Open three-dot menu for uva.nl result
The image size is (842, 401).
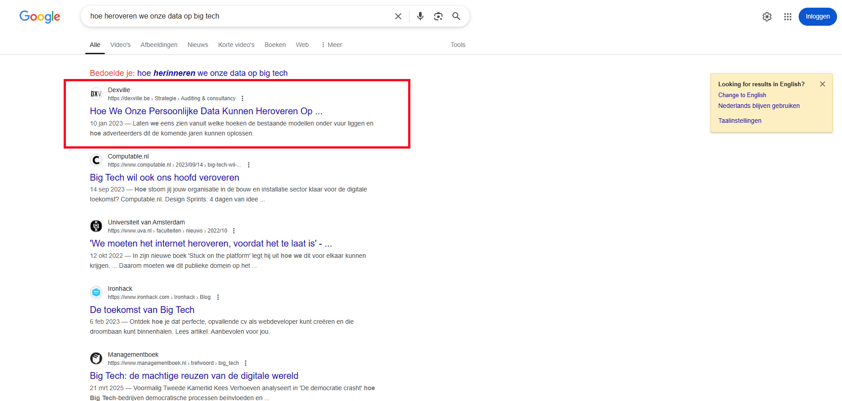234,231
